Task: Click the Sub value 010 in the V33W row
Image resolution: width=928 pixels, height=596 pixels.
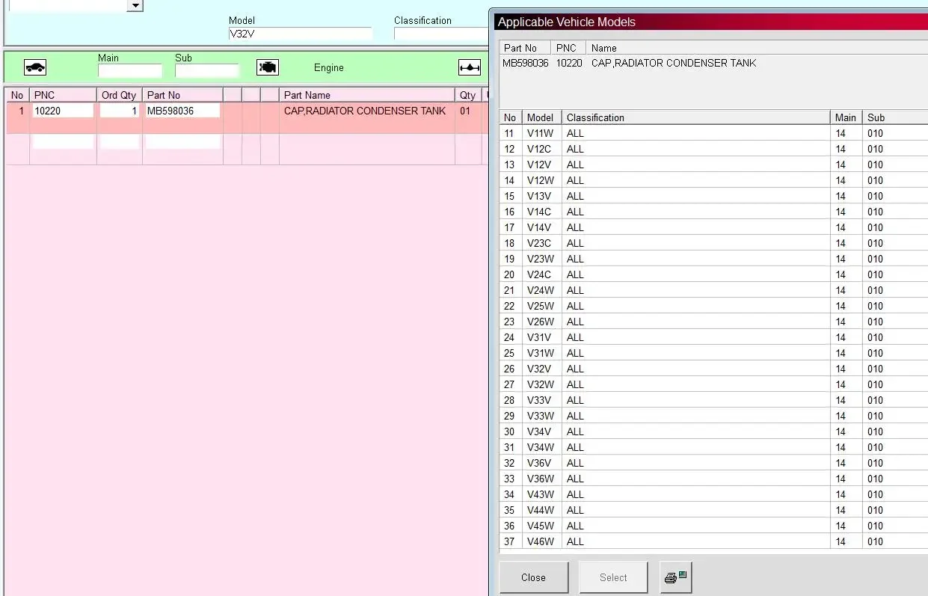Action: [x=875, y=416]
